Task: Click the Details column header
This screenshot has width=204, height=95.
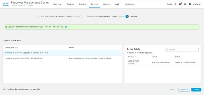Action: pyautogui.click(x=178, y=57)
